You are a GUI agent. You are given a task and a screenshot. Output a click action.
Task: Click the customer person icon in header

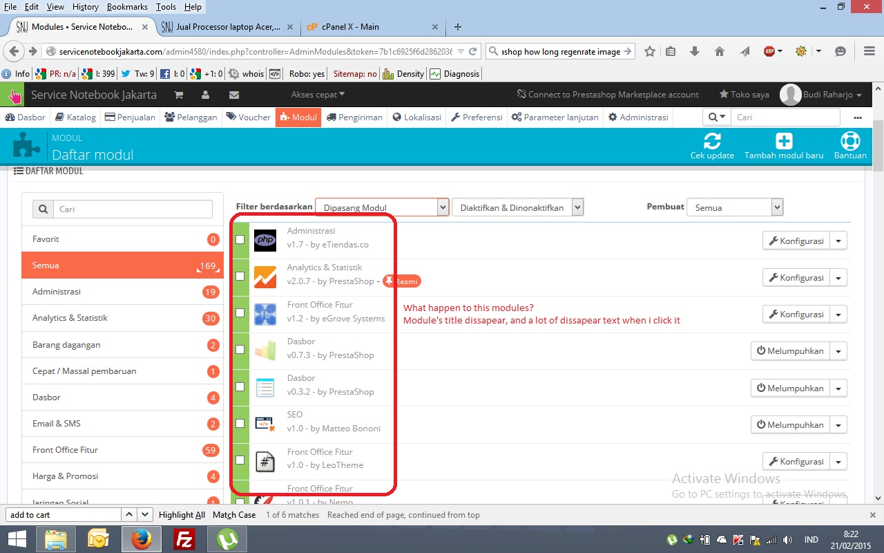(x=206, y=95)
